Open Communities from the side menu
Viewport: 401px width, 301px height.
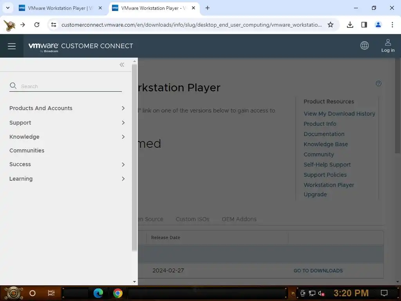pyautogui.click(x=27, y=150)
